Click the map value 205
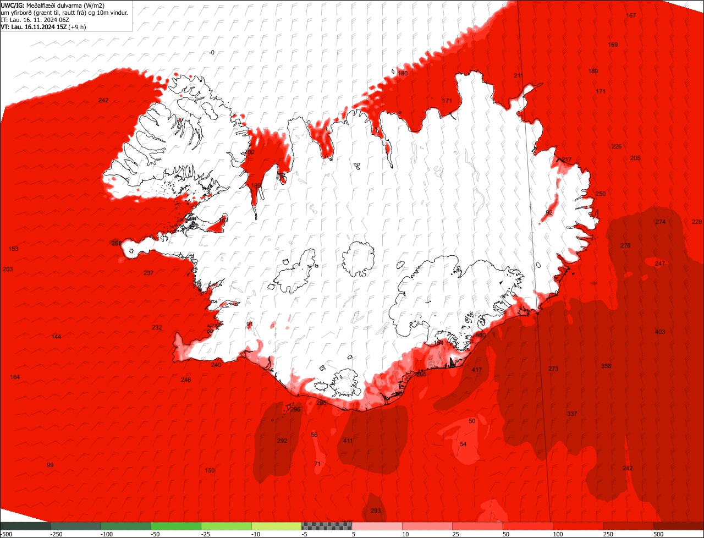 pyautogui.click(x=635, y=158)
